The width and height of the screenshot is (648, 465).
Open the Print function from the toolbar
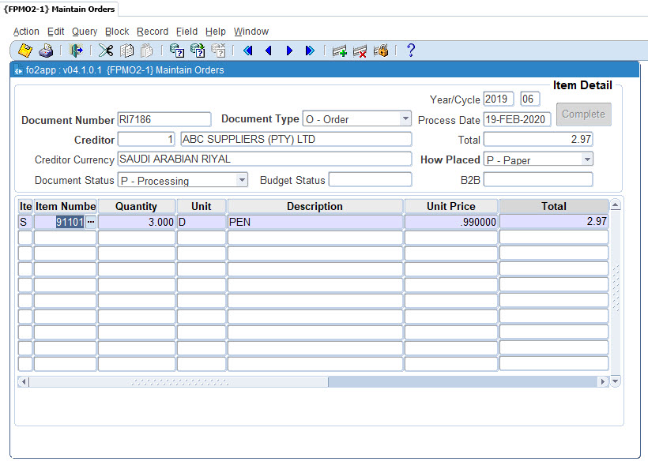(46, 50)
